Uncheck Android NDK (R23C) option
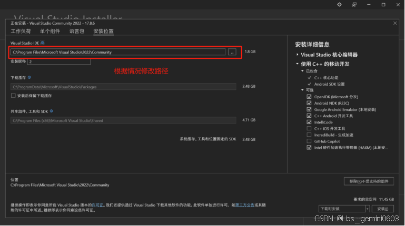 tap(309, 103)
